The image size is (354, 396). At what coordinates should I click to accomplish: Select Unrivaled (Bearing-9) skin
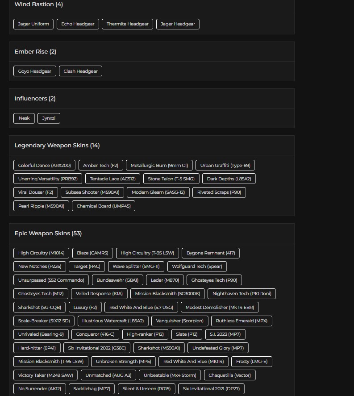pos(41,334)
